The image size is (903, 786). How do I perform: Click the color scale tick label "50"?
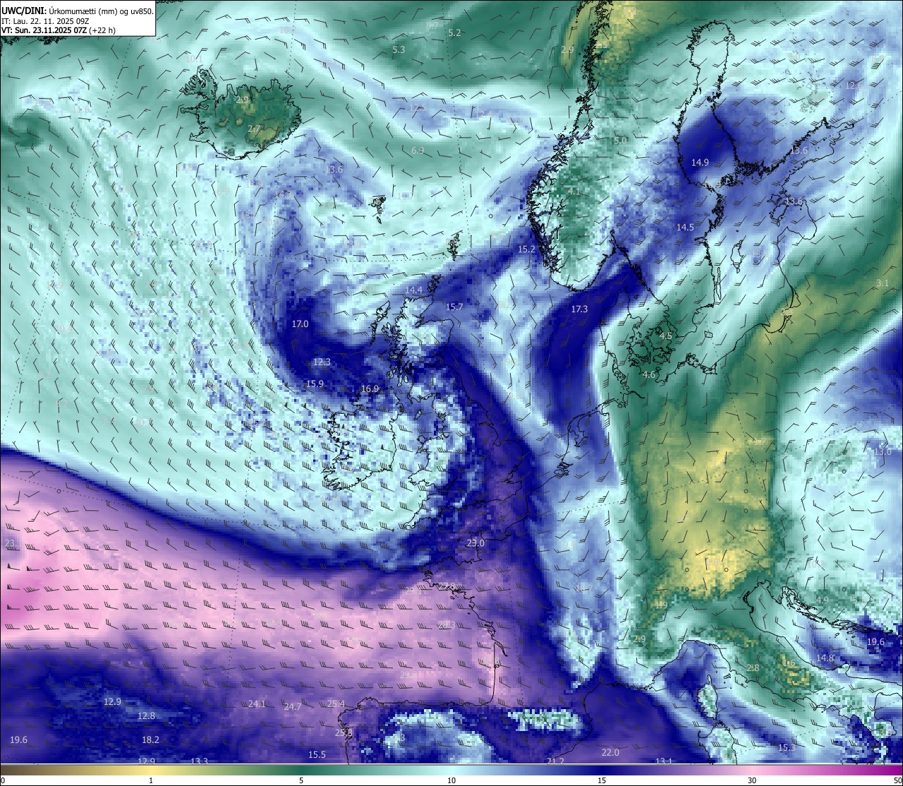point(897,780)
